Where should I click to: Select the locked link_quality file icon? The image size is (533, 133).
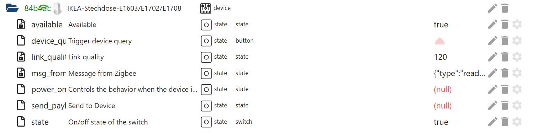coord(21,57)
